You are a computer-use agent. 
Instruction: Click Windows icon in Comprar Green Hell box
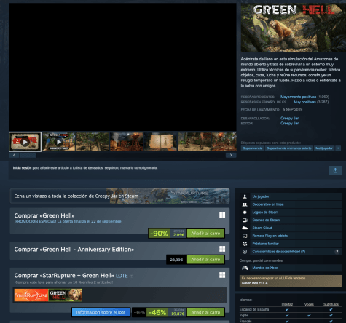point(222,215)
